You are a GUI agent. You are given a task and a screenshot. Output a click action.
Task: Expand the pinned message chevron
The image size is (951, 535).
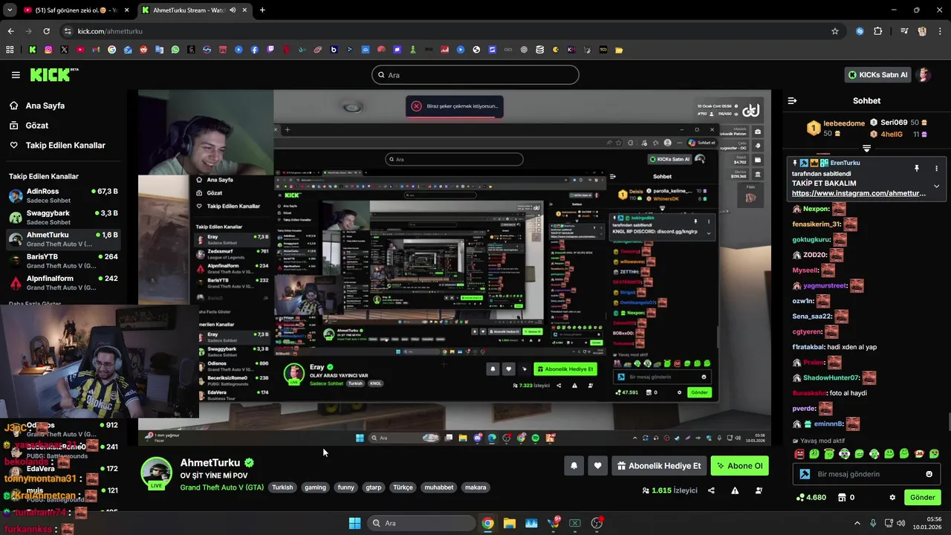[936, 186]
